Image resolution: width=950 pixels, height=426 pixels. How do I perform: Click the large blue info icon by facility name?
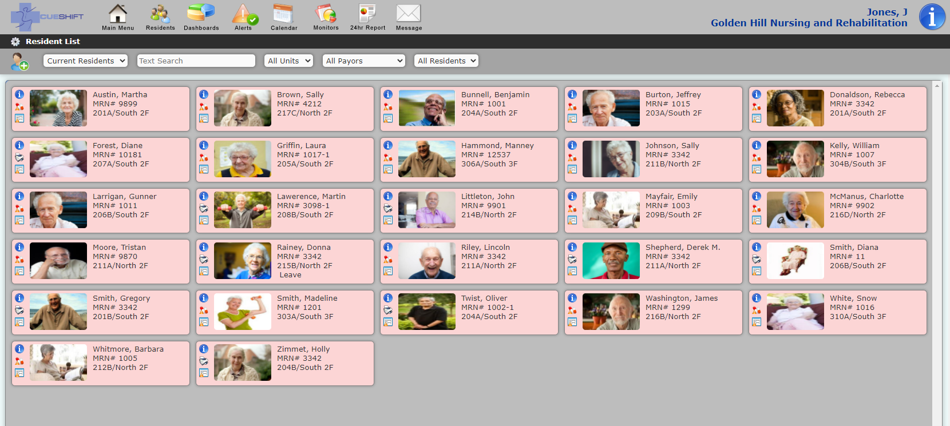[932, 17]
